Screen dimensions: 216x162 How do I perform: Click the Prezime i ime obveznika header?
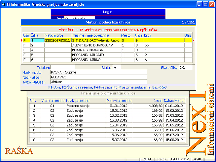tap(90, 35)
